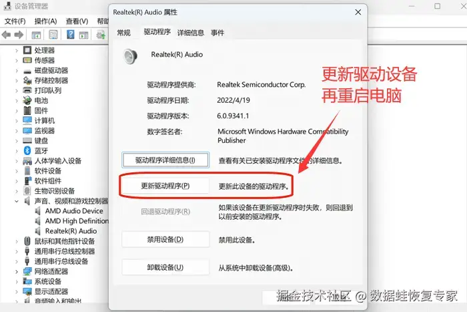Select the 软件设备 tree item

pos(47,171)
